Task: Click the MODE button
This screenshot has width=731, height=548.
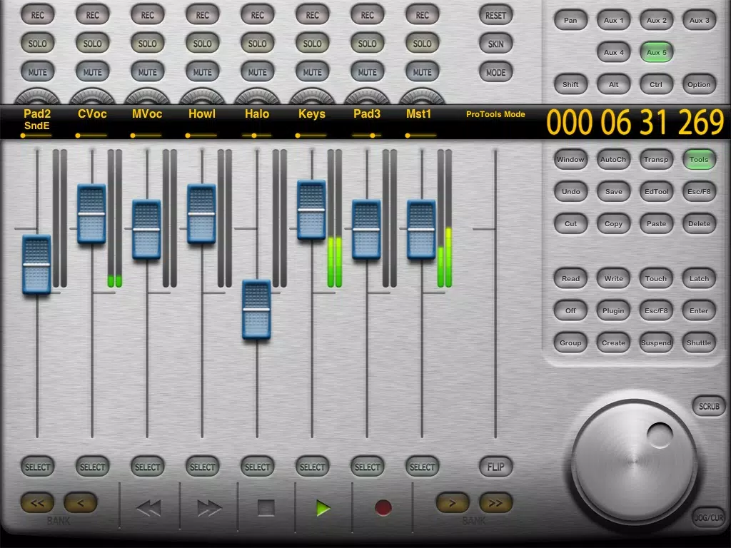Action: (x=495, y=72)
